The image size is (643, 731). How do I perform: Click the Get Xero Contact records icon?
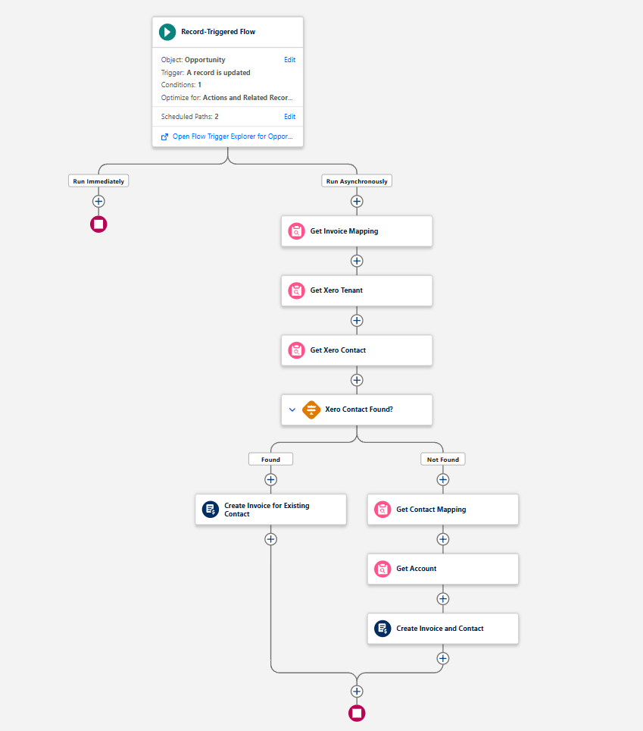pos(297,350)
